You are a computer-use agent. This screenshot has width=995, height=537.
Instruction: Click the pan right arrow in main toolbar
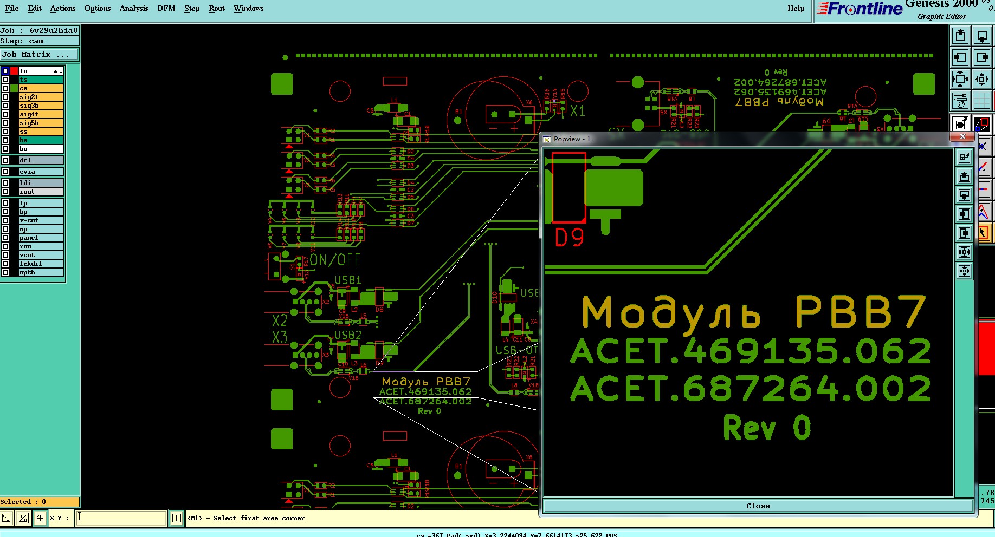pyautogui.click(x=982, y=57)
